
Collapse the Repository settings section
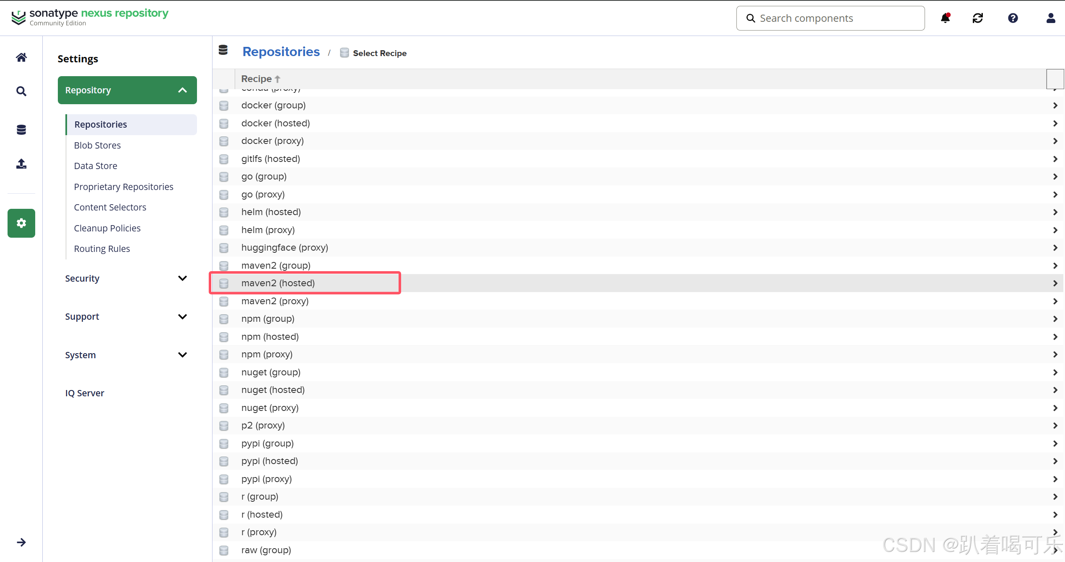[x=127, y=90]
